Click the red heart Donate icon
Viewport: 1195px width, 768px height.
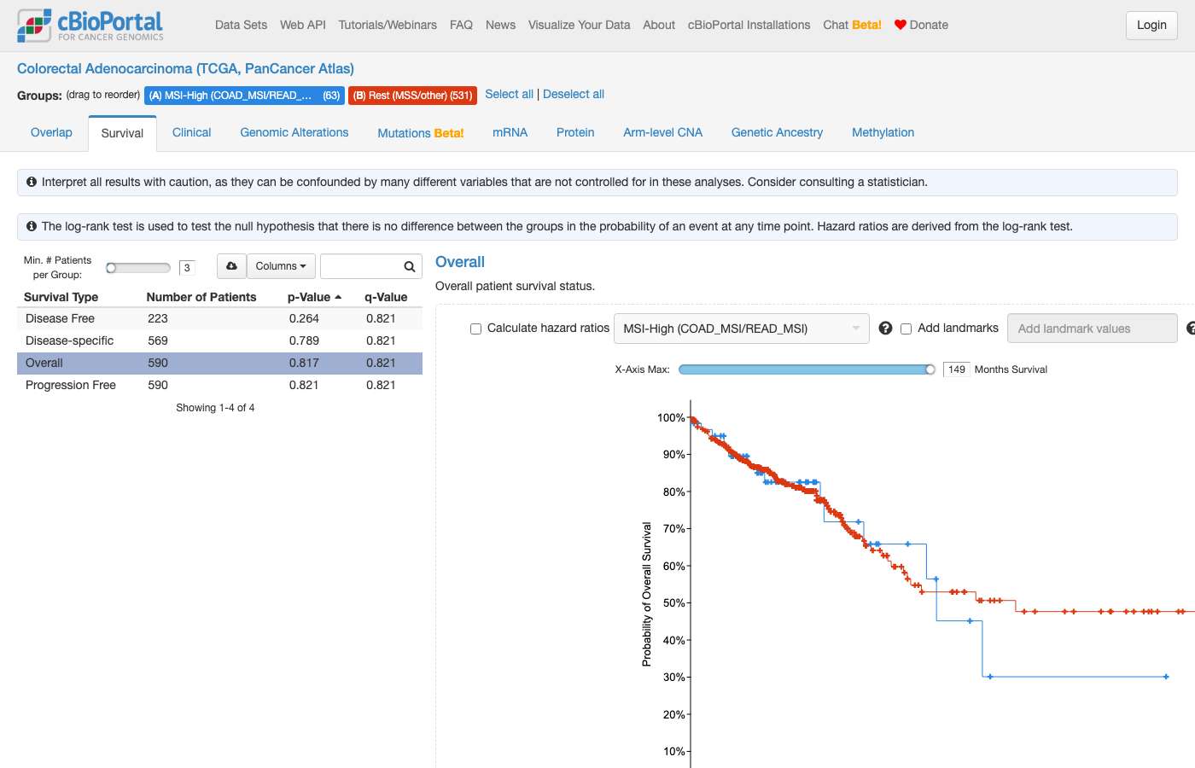900,25
